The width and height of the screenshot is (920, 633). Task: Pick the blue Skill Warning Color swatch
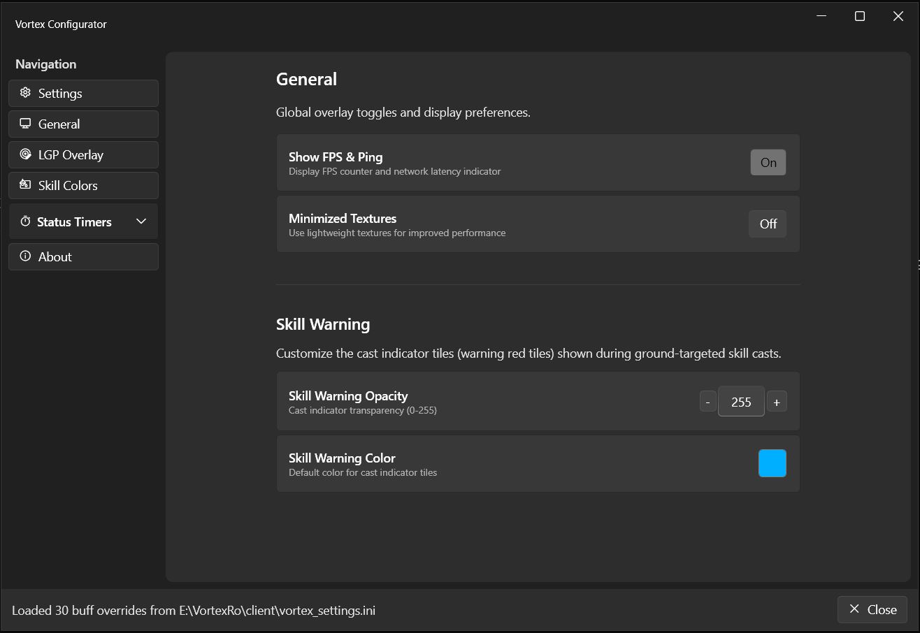pos(772,463)
